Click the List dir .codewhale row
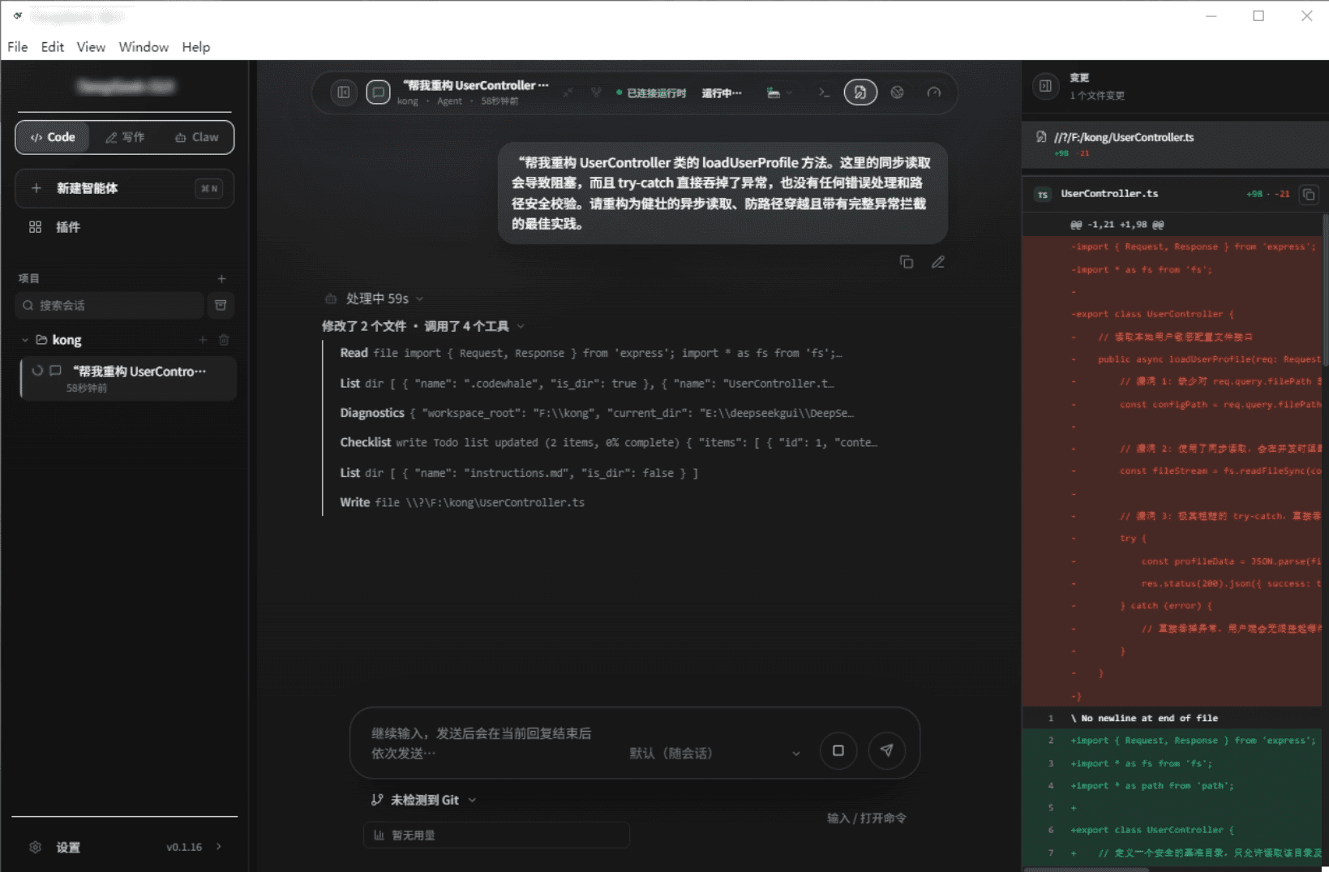The image size is (1329, 872). [x=586, y=383]
